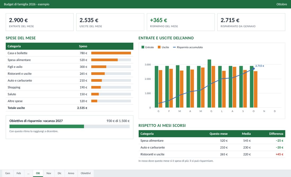Screen dimensions: 291x177
Task: Switch to the Anno summary tab
Action: coord(71,173)
